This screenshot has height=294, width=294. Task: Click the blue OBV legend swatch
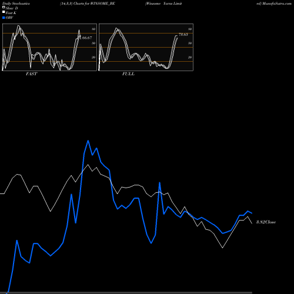tap(4, 18)
